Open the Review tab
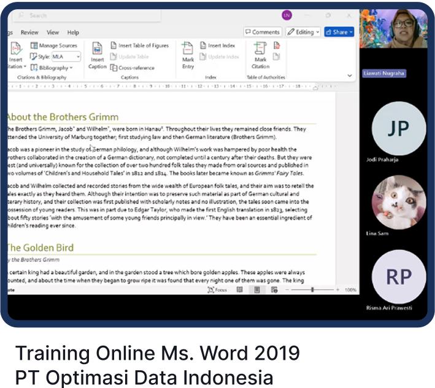This screenshot has width=435, height=388. [29, 32]
